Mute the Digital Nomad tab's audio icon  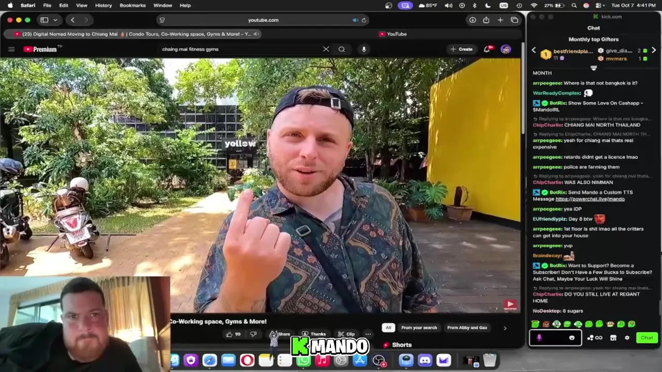point(256,34)
